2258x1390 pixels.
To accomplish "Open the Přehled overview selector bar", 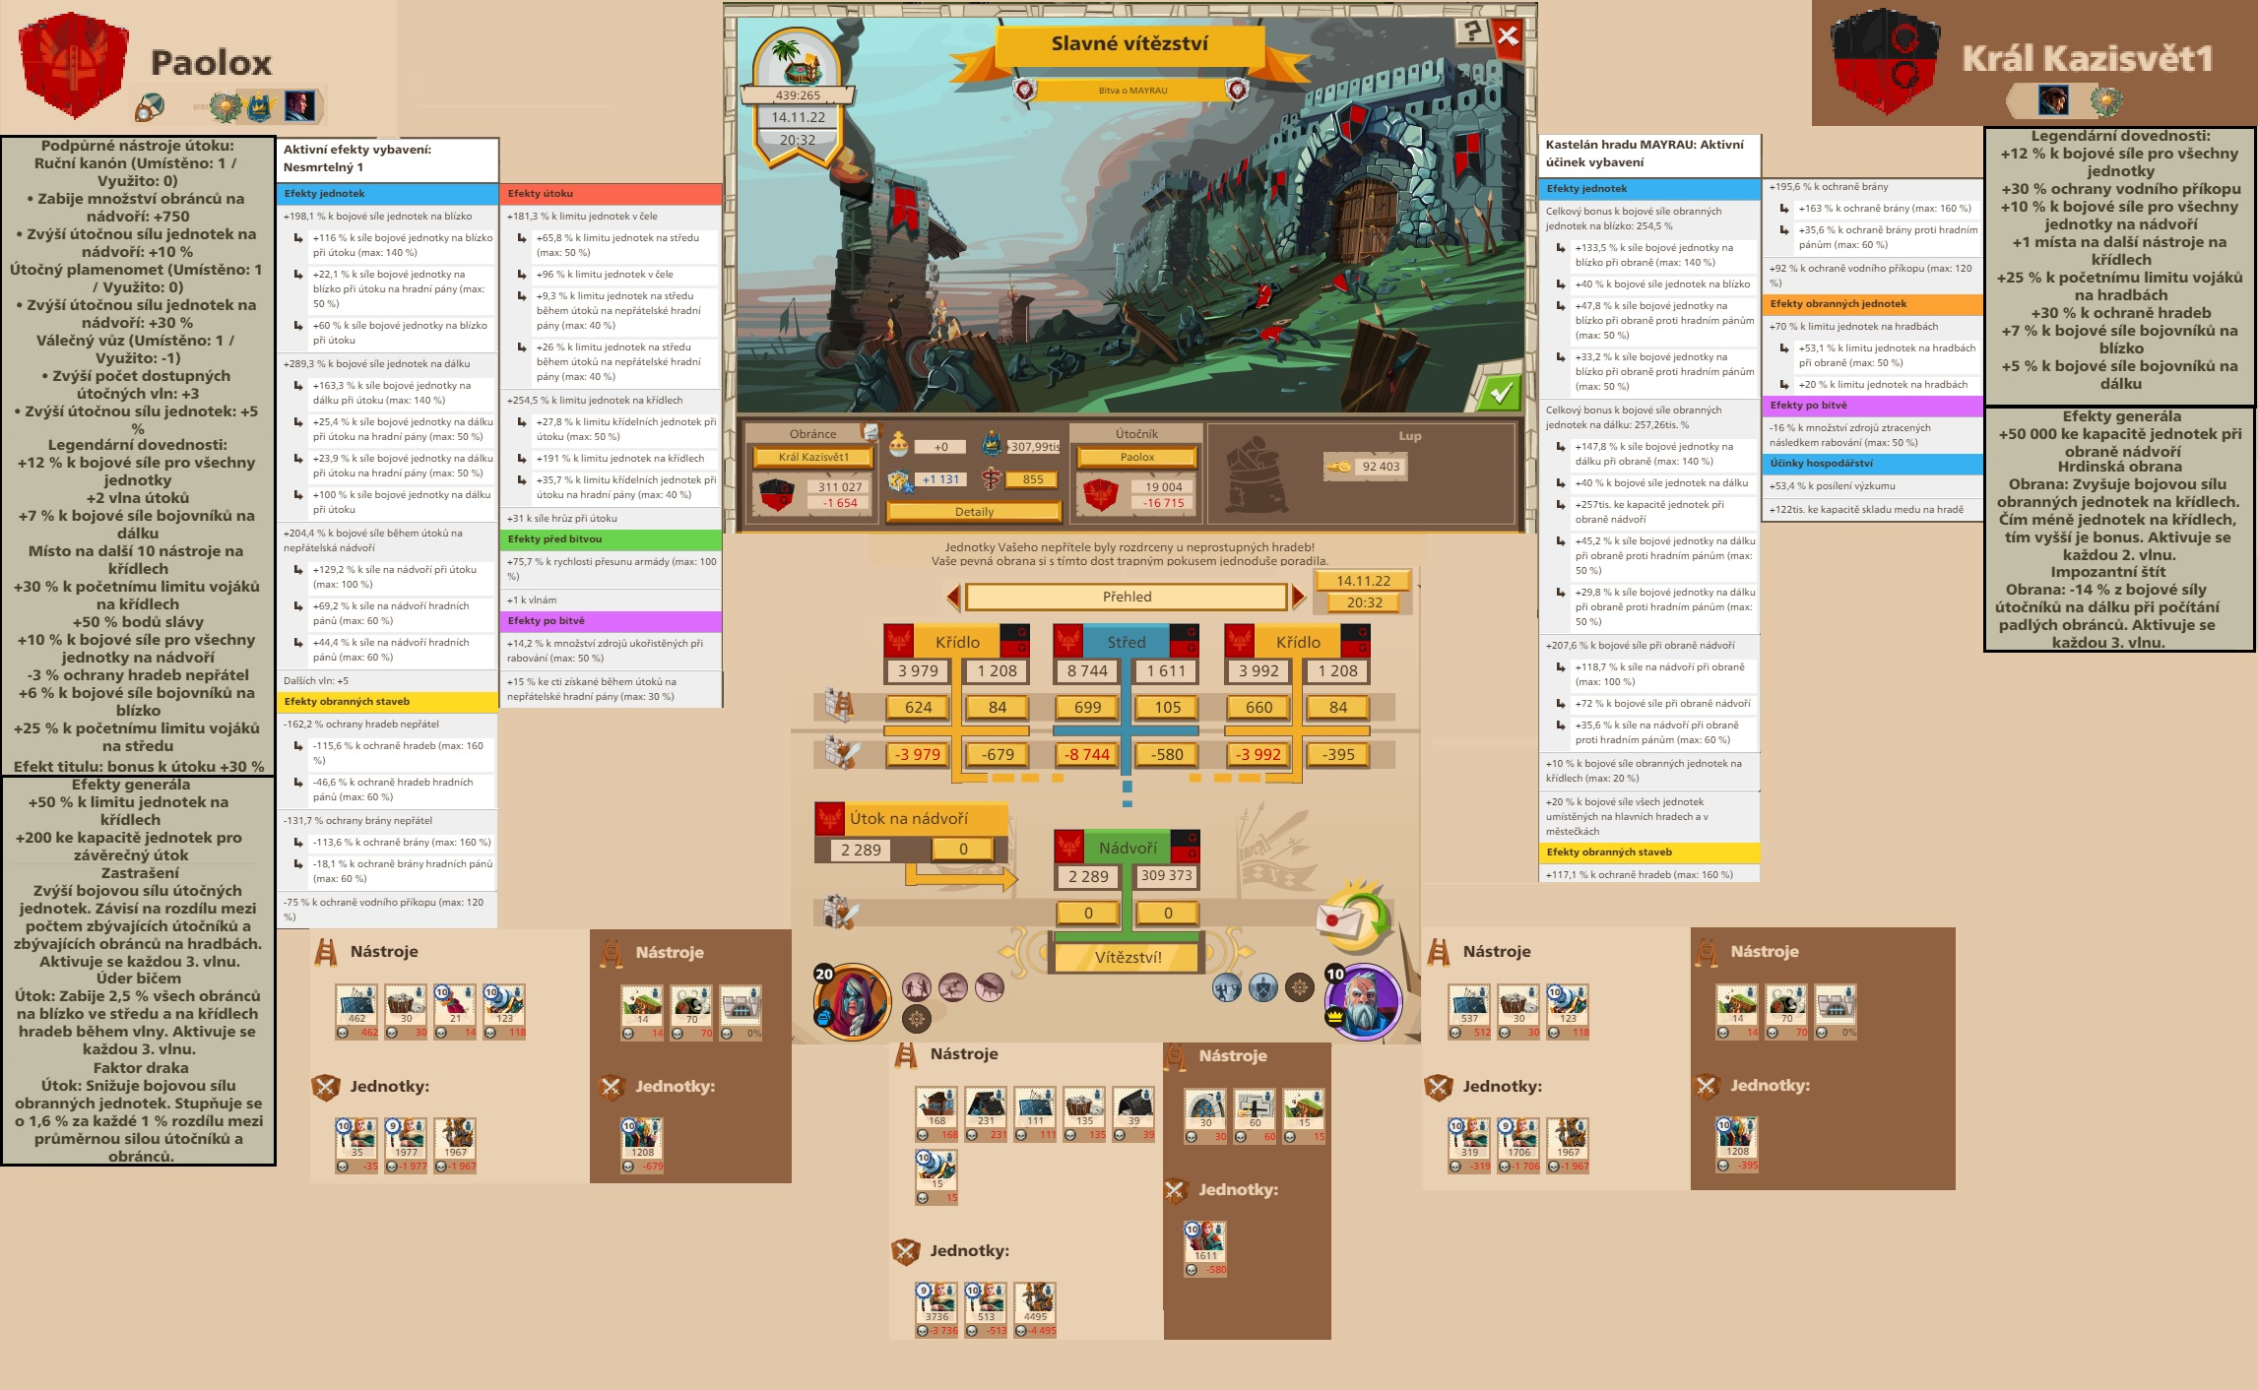I will tap(1126, 597).
